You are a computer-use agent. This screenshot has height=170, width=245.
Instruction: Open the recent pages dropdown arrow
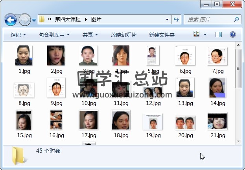coord(34,20)
